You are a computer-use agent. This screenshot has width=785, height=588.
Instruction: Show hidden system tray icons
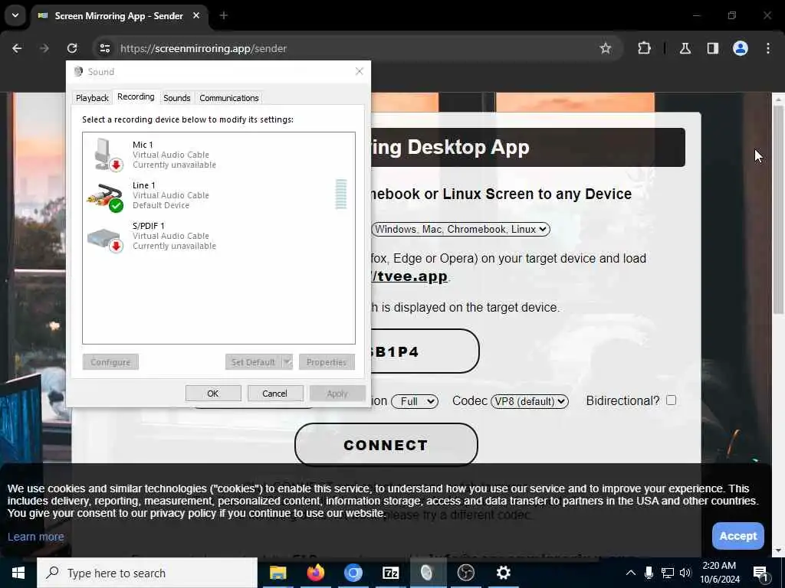(631, 573)
